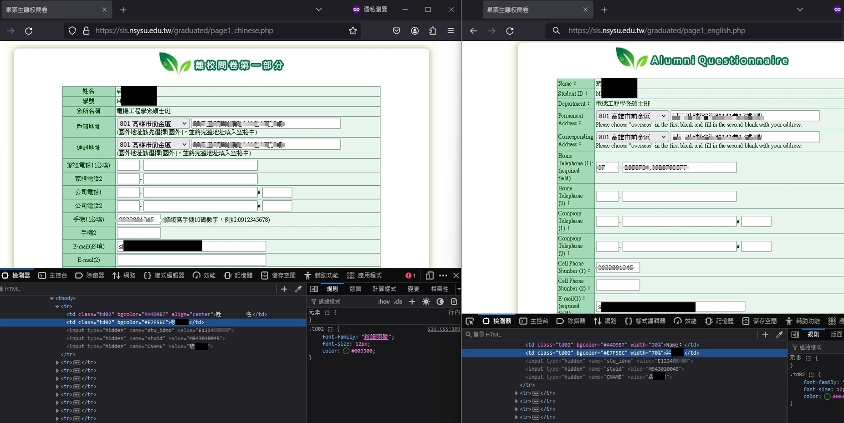The image size is (844, 423).
Task: Open the sis.css:101 stylesheet link
Action: click(444, 329)
